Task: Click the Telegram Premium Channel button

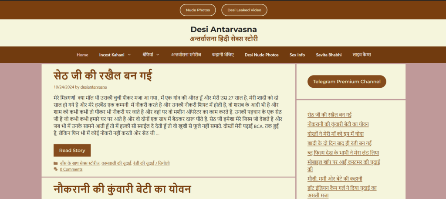Action: point(346,82)
